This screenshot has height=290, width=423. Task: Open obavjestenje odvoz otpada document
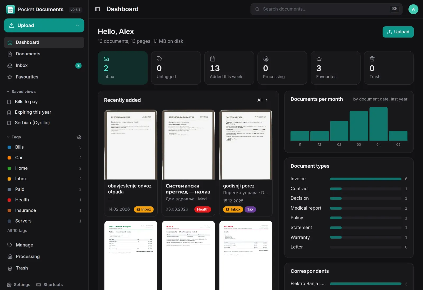(x=131, y=163)
